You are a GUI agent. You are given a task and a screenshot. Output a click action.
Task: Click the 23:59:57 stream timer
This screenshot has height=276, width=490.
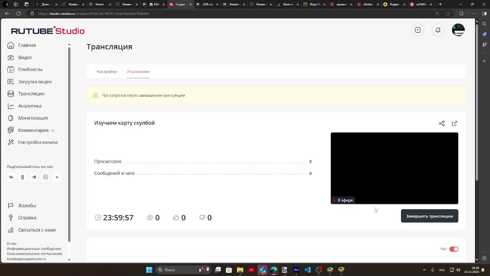[114, 218]
